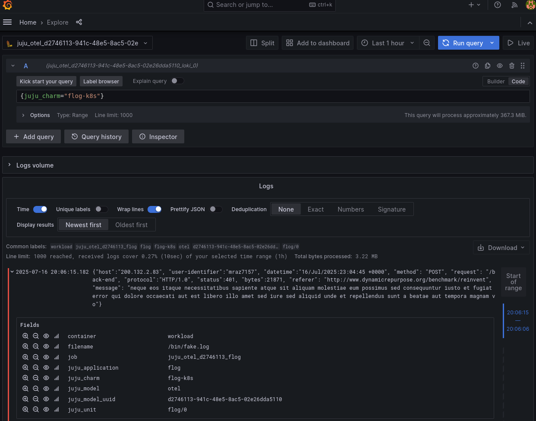Expand the Logs volume panel
536x421 pixels.
tap(10, 165)
